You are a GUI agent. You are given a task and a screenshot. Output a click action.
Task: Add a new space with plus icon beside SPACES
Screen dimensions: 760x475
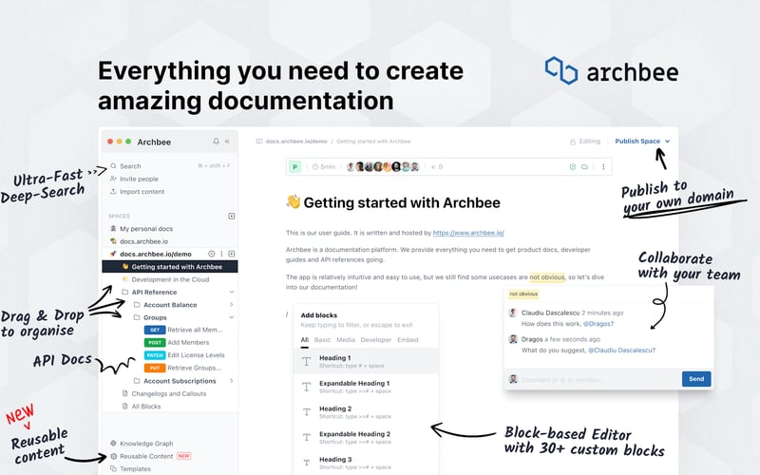[x=232, y=216]
